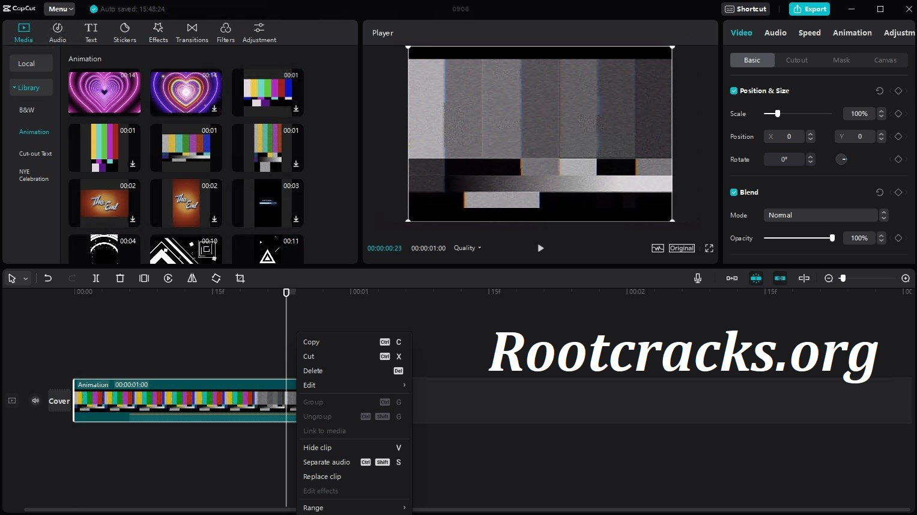Click the Freeze frame icon

(x=144, y=278)
